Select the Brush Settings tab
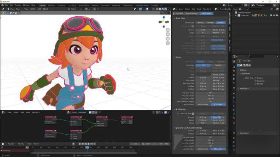Viewport: 280px width, 157px height. click(192, 14)
